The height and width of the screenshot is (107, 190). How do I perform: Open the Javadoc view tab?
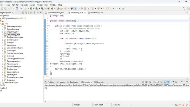(61, 82)
